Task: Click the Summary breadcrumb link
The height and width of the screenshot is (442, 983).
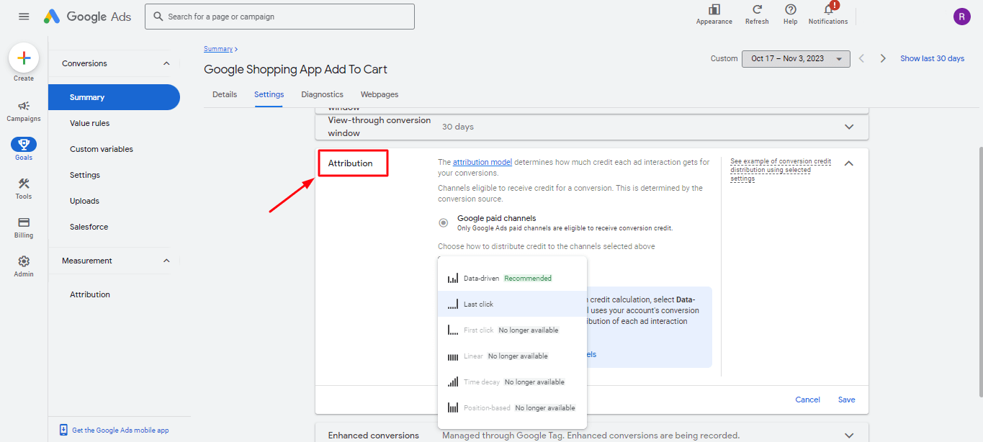Action: coord(218,49)
